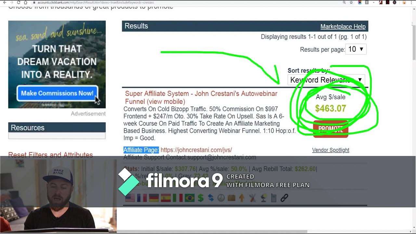Click the orange up arrow icon
The height and width of the screenshot is (234, 416).
tap(241, 198)
